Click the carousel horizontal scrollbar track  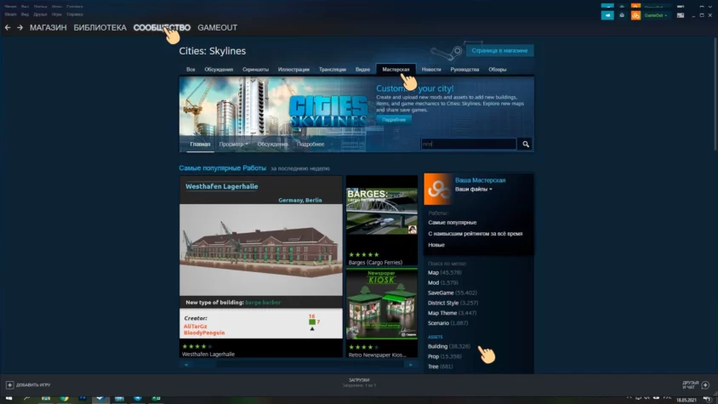[298, 365]
